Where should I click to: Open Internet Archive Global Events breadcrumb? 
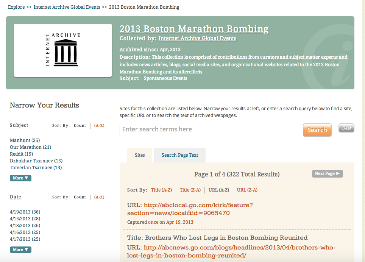tap(67, 7)
